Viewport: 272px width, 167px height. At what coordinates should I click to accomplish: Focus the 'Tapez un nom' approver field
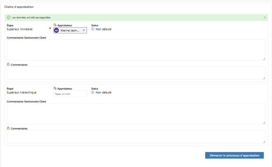click(70, 94)
